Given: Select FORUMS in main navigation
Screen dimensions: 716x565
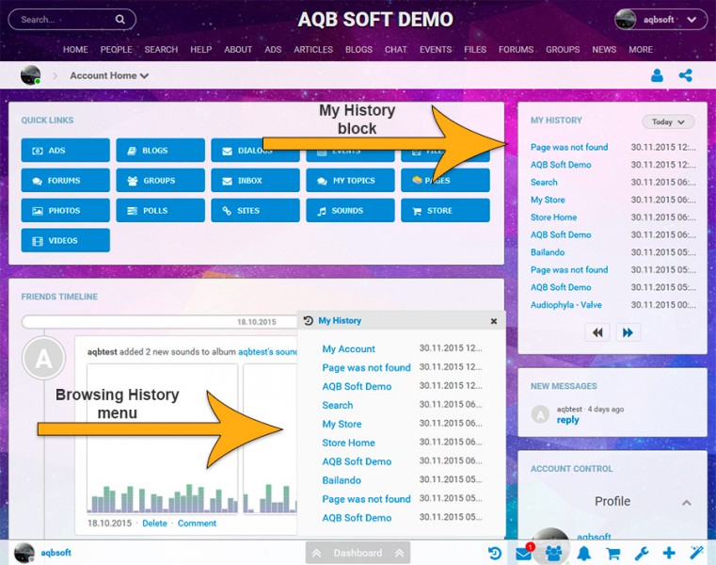Looking at the screenshot, I should point(516,49).
